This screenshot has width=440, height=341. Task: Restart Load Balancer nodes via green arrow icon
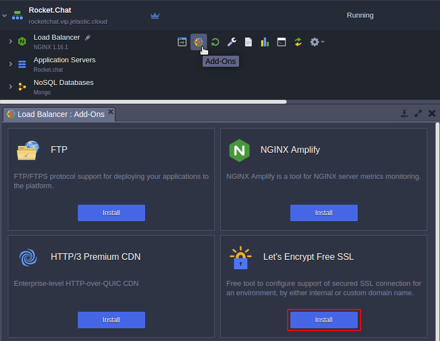point(215,42)
